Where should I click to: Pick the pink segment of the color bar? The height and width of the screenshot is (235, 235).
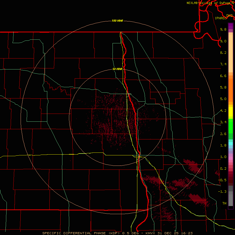click(231, 158)
